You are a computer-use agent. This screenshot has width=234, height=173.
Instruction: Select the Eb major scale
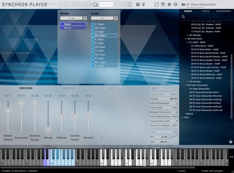tap(104, 35)
